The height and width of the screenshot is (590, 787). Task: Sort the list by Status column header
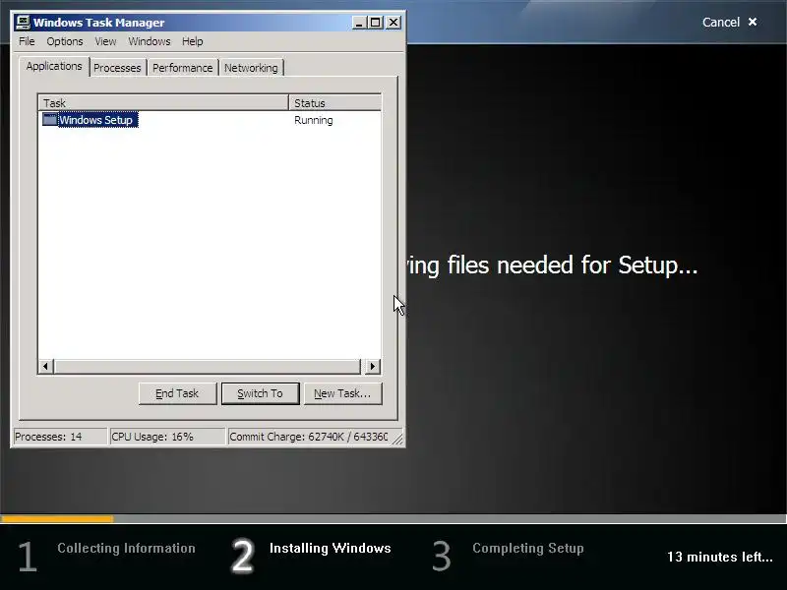[x=334, y=103]
